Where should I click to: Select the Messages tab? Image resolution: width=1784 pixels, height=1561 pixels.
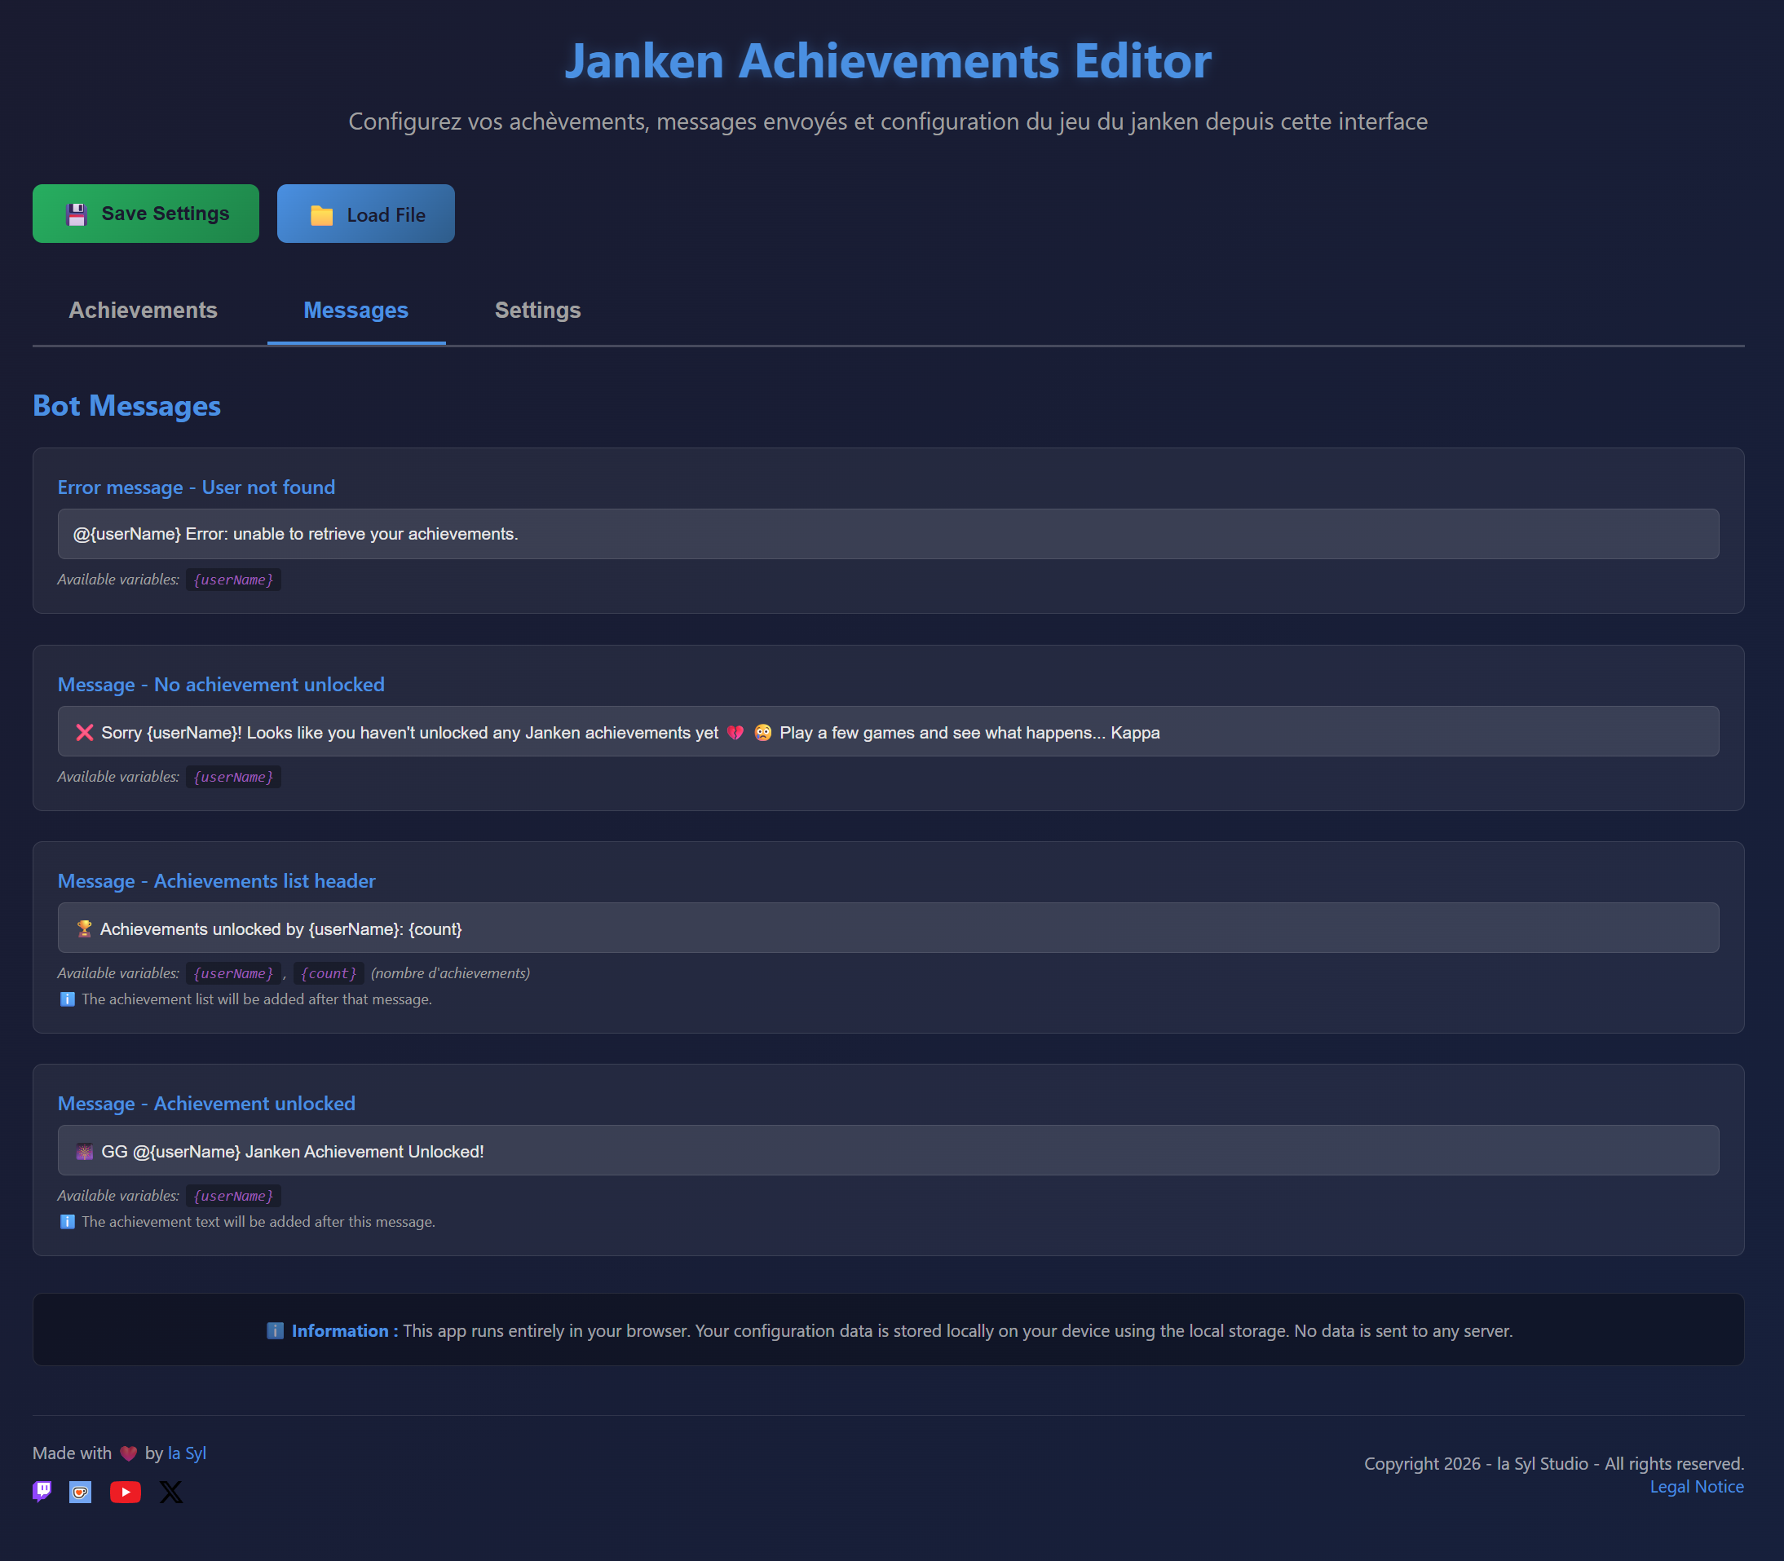(x=355, y=310)
